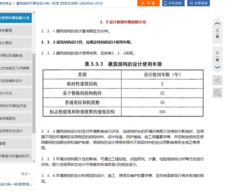Viewport: 235px width, 191px height.
Task: Switch to 全屏阅读 fullscreen reading
Action: point(199,3)
